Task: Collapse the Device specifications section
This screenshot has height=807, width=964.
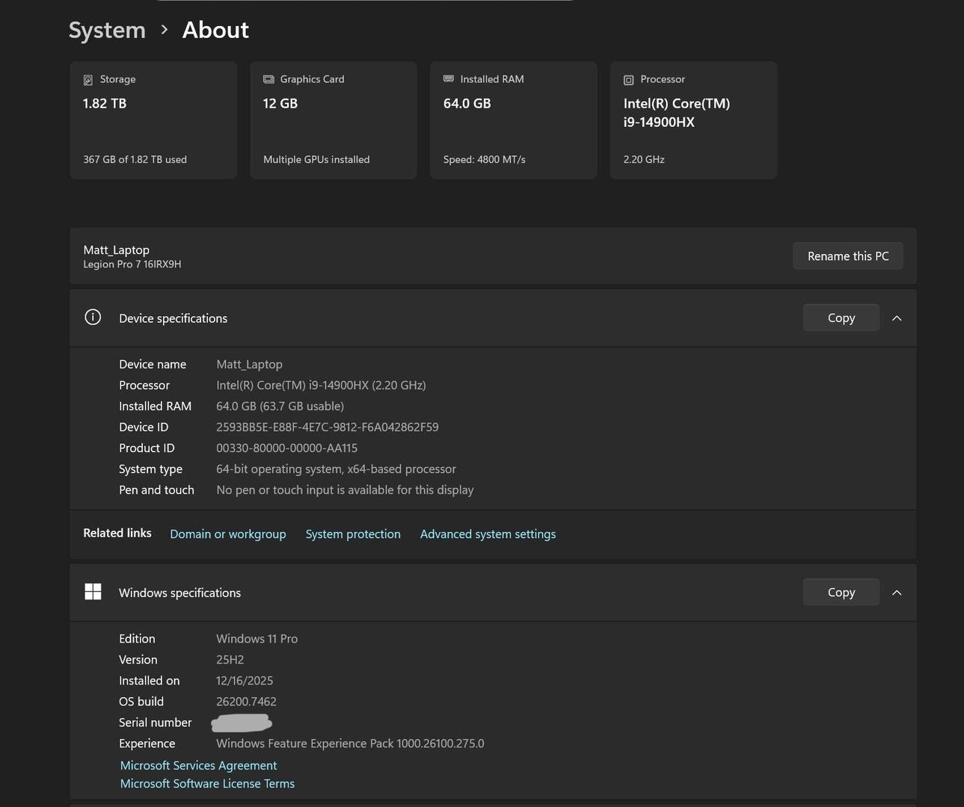Action: coord(897,318)
